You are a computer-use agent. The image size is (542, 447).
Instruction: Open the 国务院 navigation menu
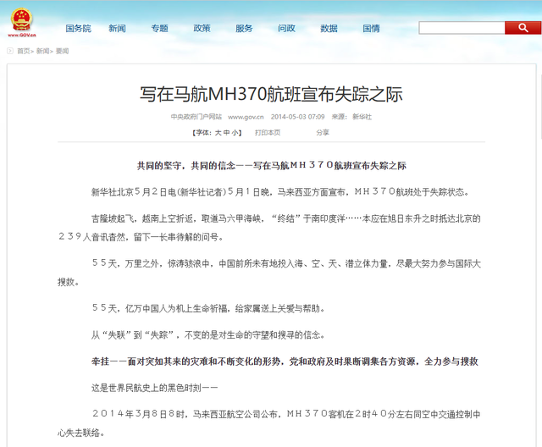coord(79,28)
